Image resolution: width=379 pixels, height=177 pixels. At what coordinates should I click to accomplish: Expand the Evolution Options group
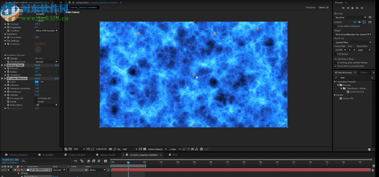(5, 55)
